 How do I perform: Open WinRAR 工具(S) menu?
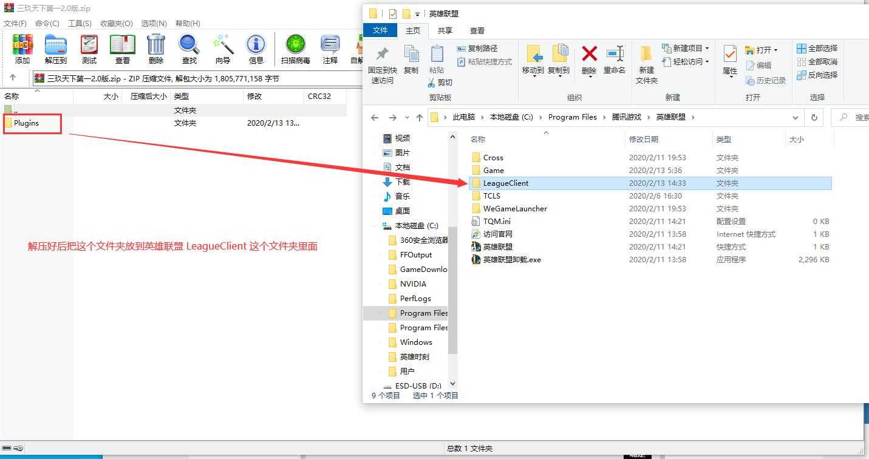pyautogui.click(x=80, y=23)
